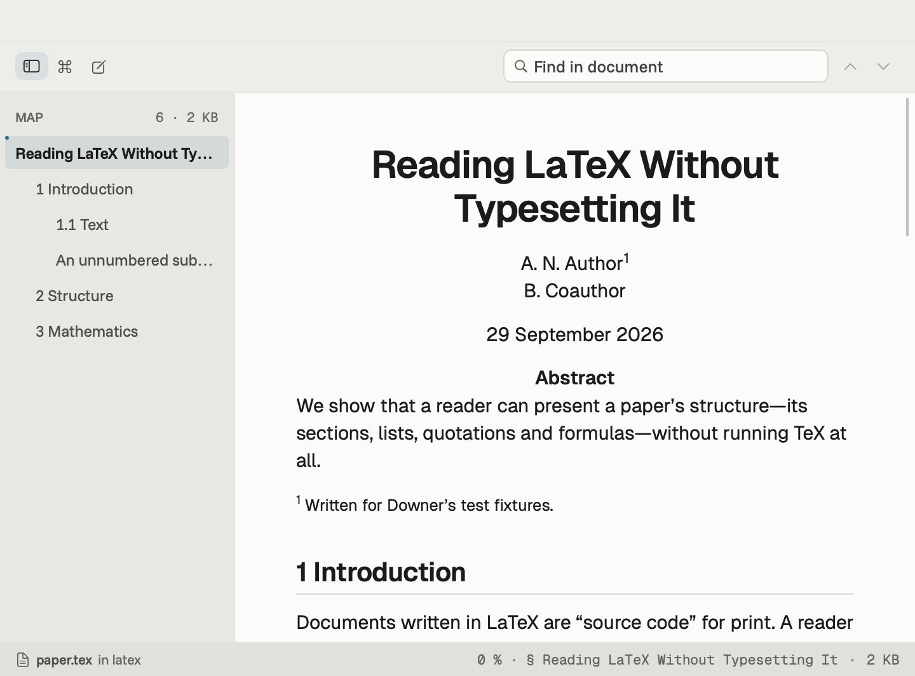Click the 'B. Coauthor' name
The width and height of the screenshot is (915, 676).
(x=574, y=290)
